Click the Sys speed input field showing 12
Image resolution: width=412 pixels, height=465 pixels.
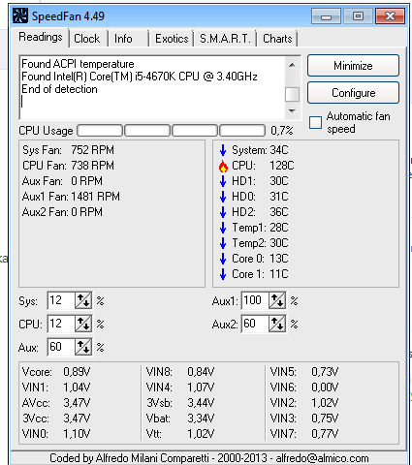[x=61, y=300]
